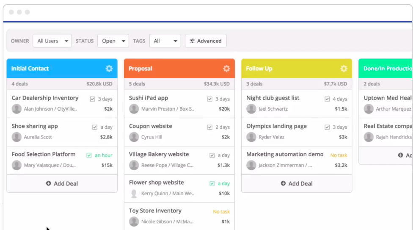Click Add Deal under Initial Contact
Image resolution: width=416 pixels, height=230 pixels.
(x=62, y=183)
